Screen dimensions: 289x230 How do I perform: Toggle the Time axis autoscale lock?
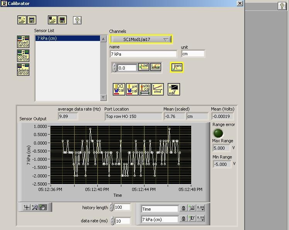184,208
